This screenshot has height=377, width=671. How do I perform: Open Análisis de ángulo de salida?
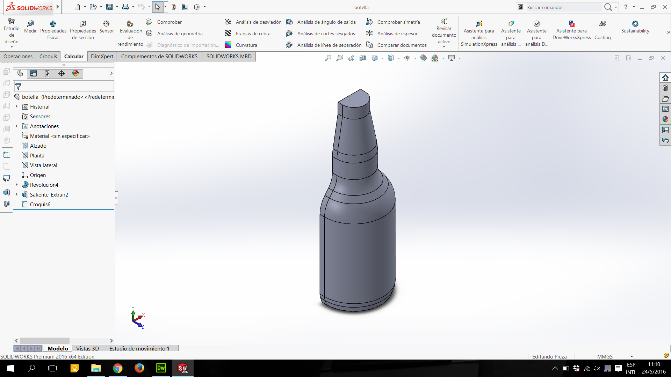click(x=321, y=22)
